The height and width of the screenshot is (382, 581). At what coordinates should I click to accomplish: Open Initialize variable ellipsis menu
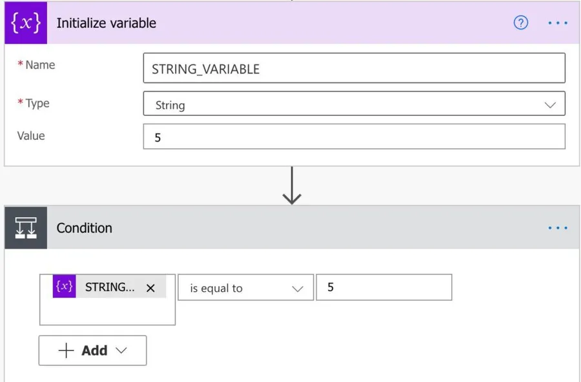pyautogui.click(x=557, y=23)
